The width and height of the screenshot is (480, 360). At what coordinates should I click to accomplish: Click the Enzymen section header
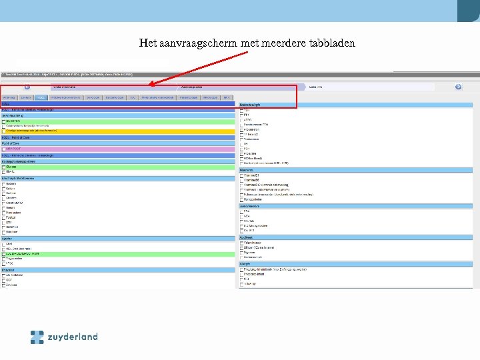click(x=118, y=270)
